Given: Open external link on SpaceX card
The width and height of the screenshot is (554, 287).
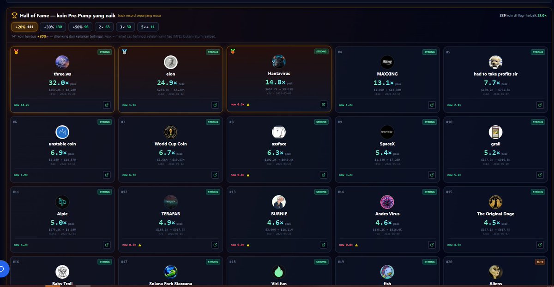Looking at the screenshot, I should [432, 175].
